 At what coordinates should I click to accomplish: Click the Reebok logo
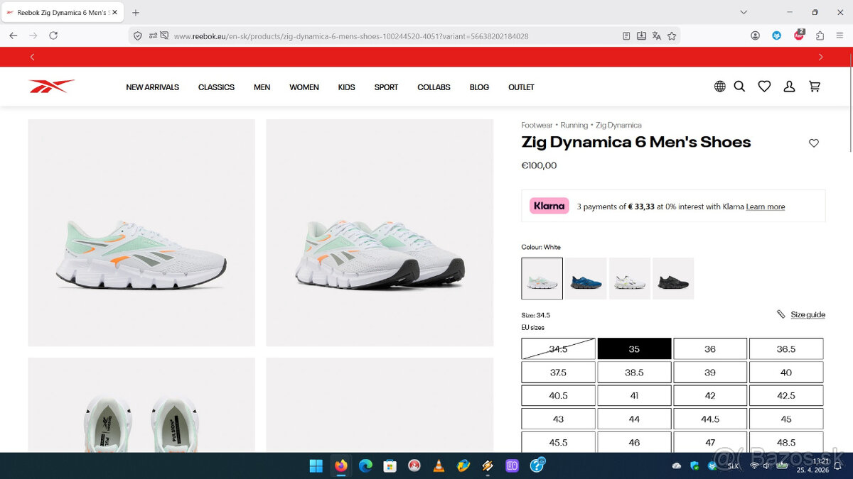[51, 87]
